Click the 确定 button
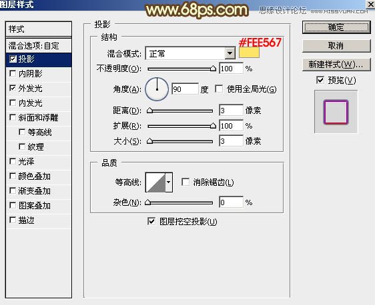The width and height of the screenshot is (375, 305). pos(336,27)
